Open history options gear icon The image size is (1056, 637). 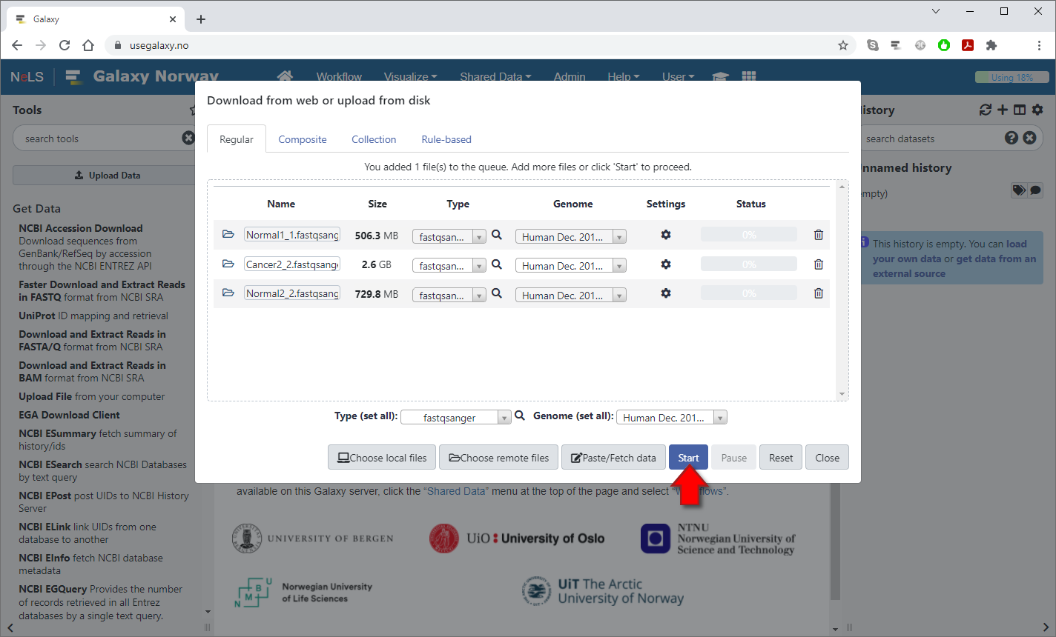pyautogui.click(x=1037, y=110)
